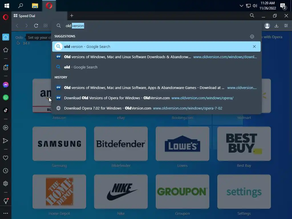Click the forward navigation arrow

pyautogui.click(x=27, y=26)
